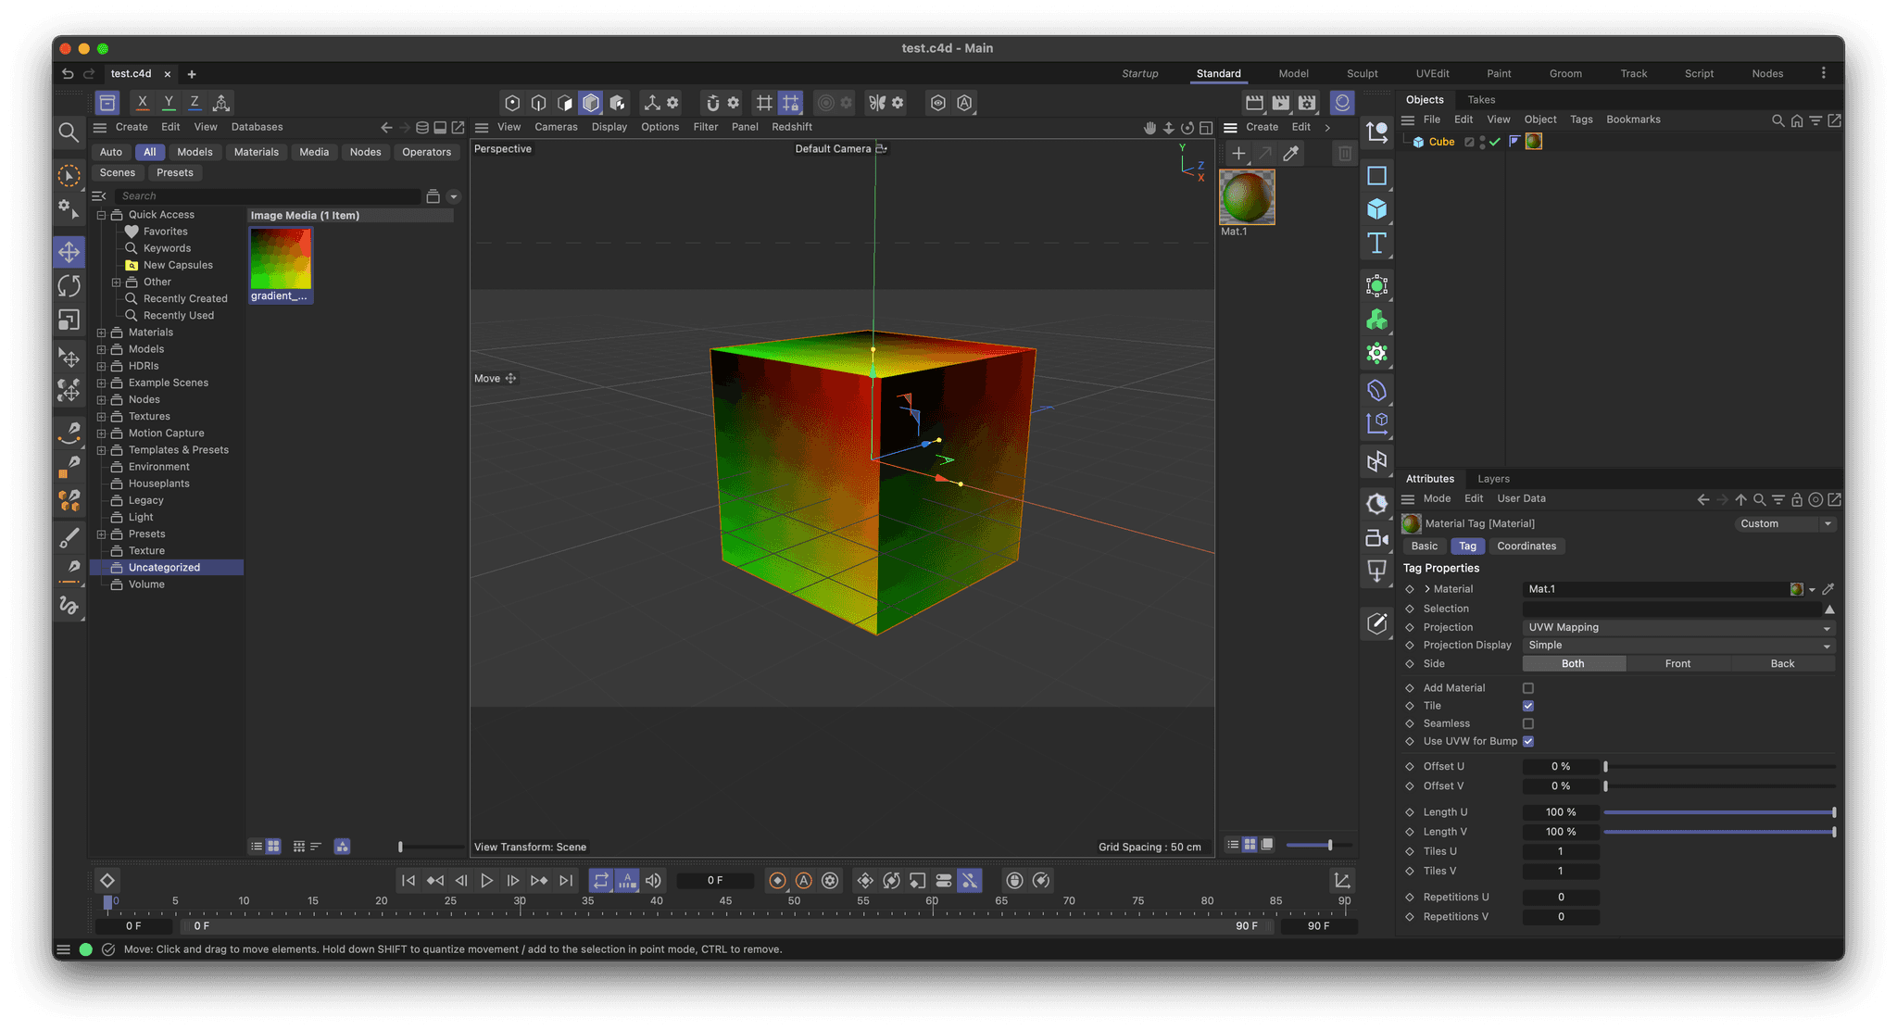Delete material with trash icon
The width and height of the screenshot is (1897, 1030).
click(1345, 154)
